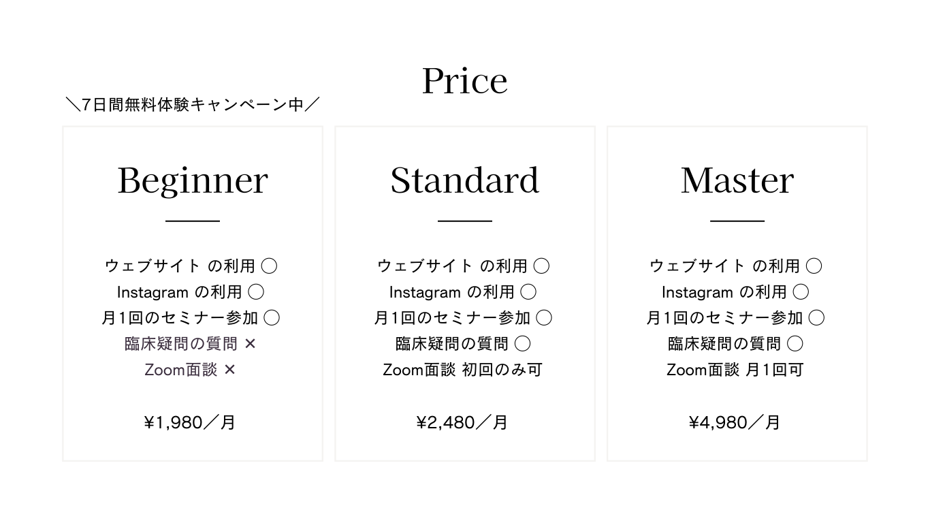Click the circle icon beside Beginner ウェブサイトの利用
This screenshot has width=930, height=523.
click(x=269, y=266)
